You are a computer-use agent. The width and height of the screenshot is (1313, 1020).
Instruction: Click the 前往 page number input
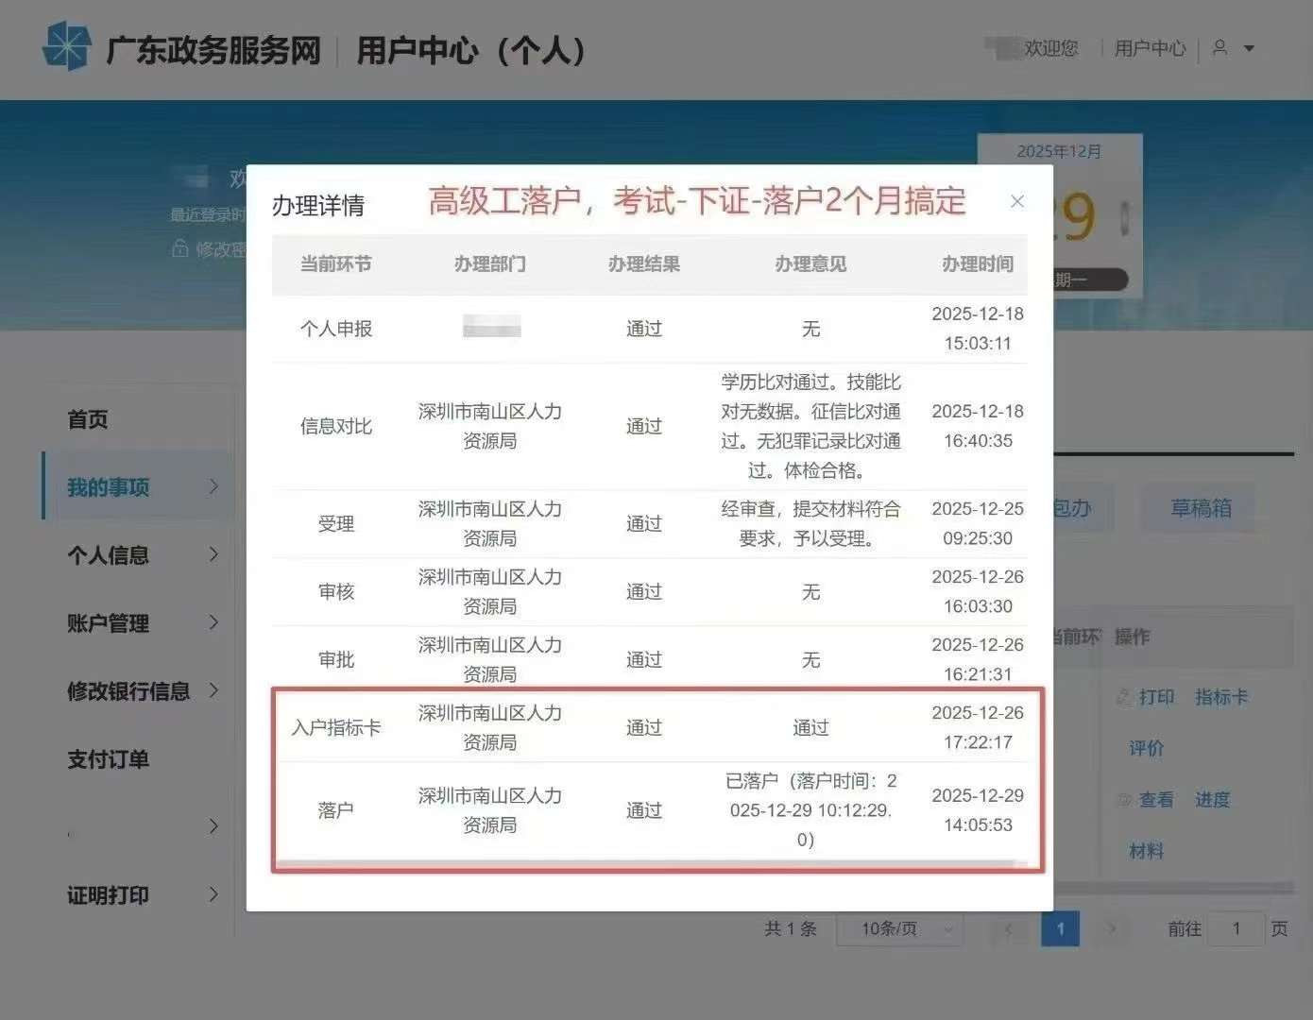pos(1236,929)
